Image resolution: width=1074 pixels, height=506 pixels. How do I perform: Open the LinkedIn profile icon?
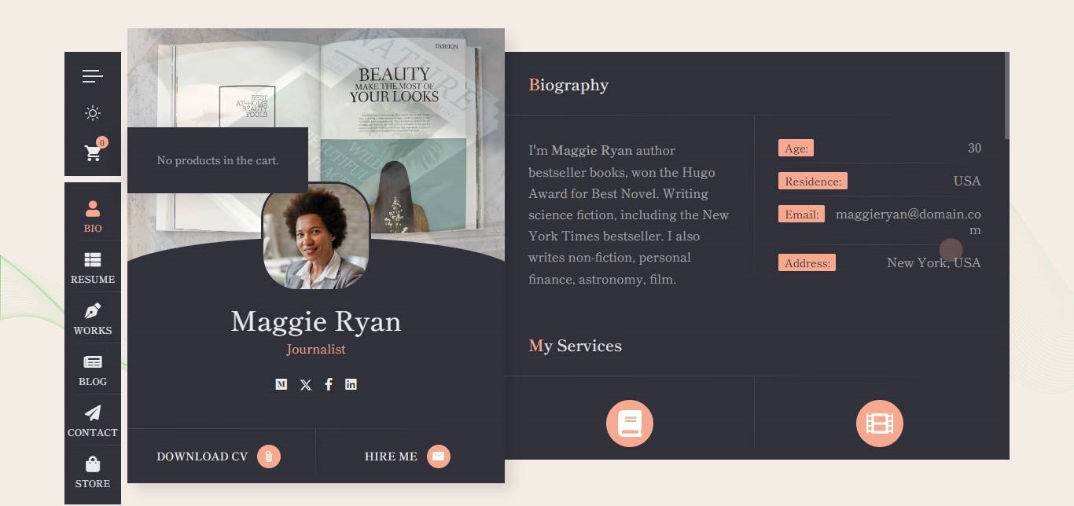point(351,384)
